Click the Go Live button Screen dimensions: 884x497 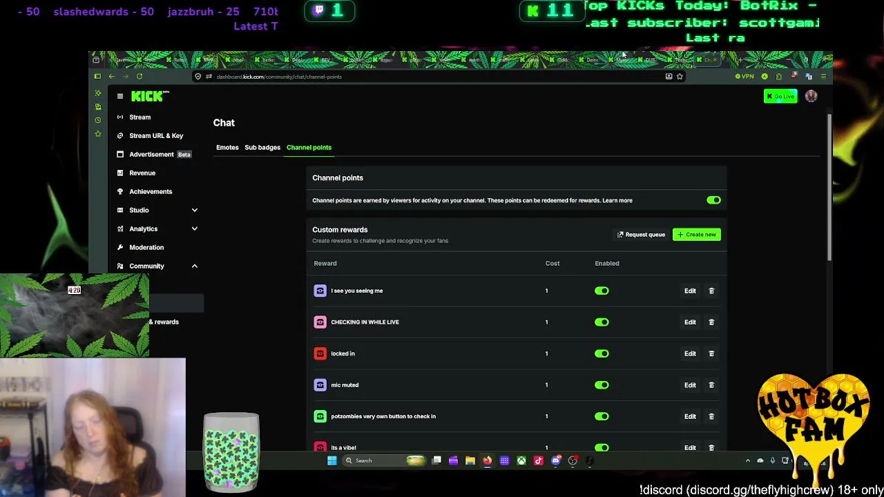click(780, 97)
